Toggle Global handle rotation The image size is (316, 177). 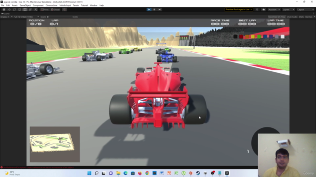pyautogui.click(x=55, y=9)
